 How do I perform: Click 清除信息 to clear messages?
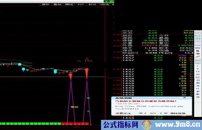(x=177, y=113)
